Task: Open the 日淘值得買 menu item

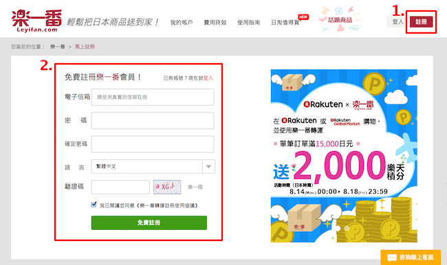Action: tap(285, 22)
